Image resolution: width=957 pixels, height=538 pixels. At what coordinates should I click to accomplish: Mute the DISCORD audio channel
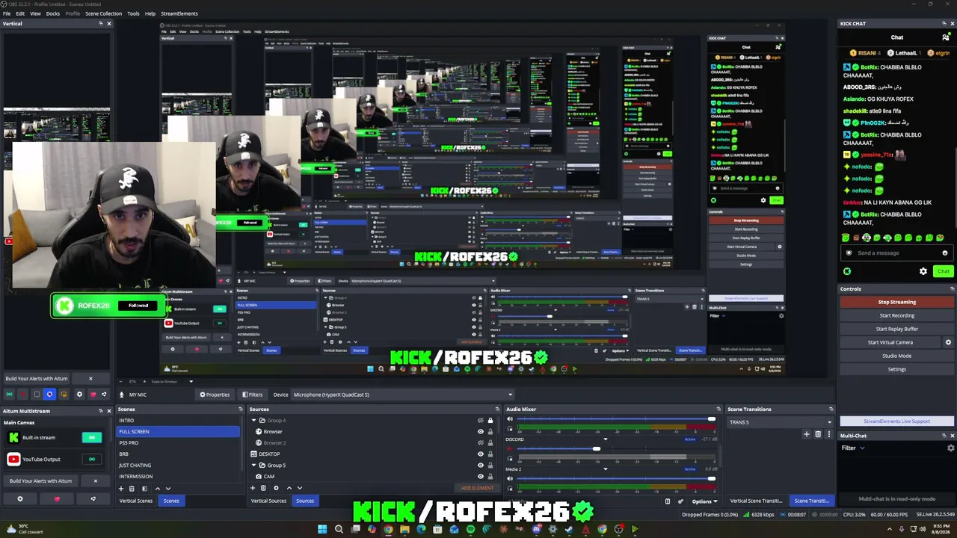[510, 448]
